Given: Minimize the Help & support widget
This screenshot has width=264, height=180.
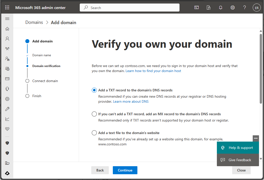Looking at the screenshot, I should coord(256,138).
